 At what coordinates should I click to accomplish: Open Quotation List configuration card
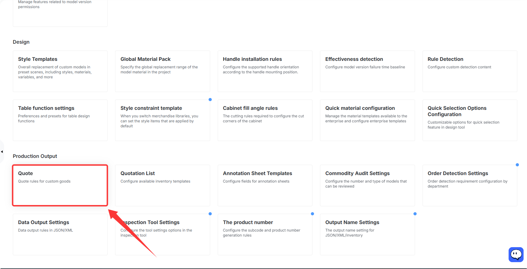(162, 185)
